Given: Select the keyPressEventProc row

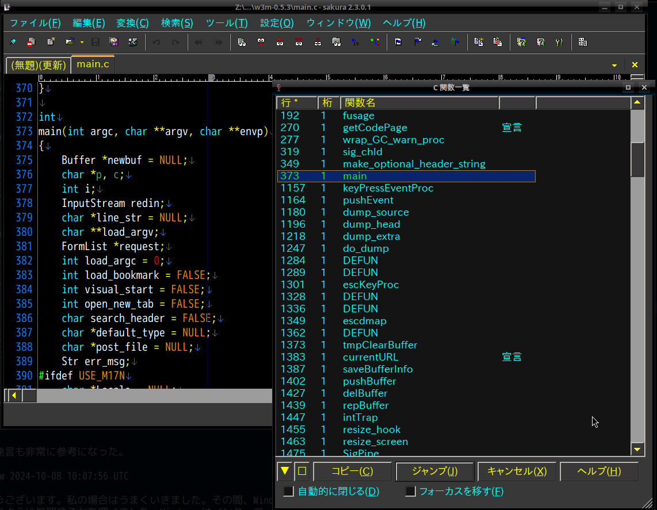Looking at the screenshot, I should click(406, 188).
